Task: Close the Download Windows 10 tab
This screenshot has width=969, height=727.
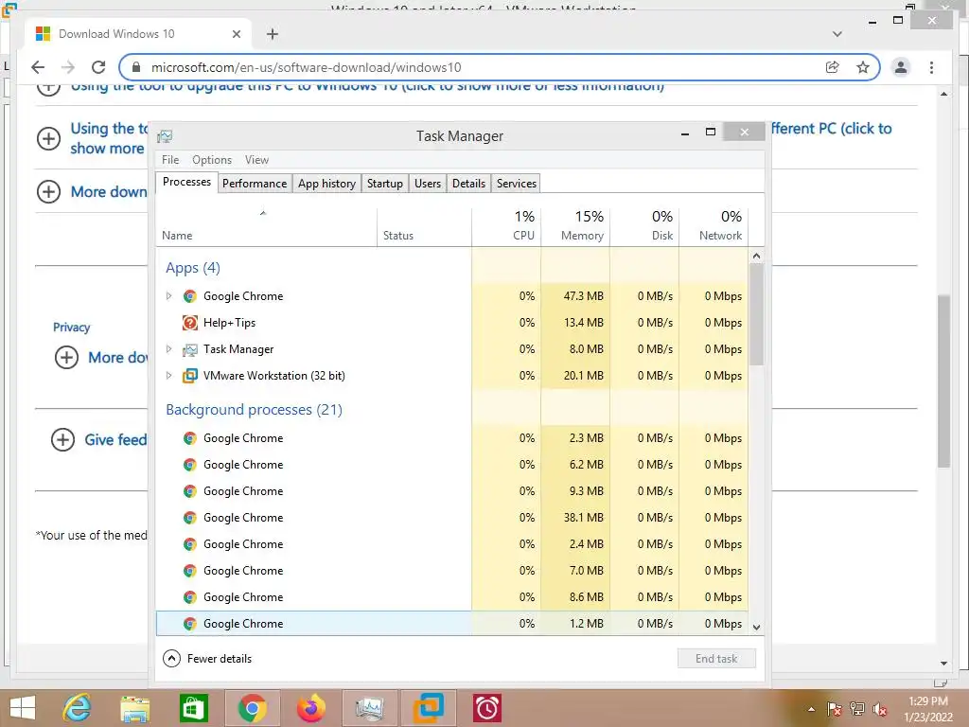Action: tap(236, 34)
